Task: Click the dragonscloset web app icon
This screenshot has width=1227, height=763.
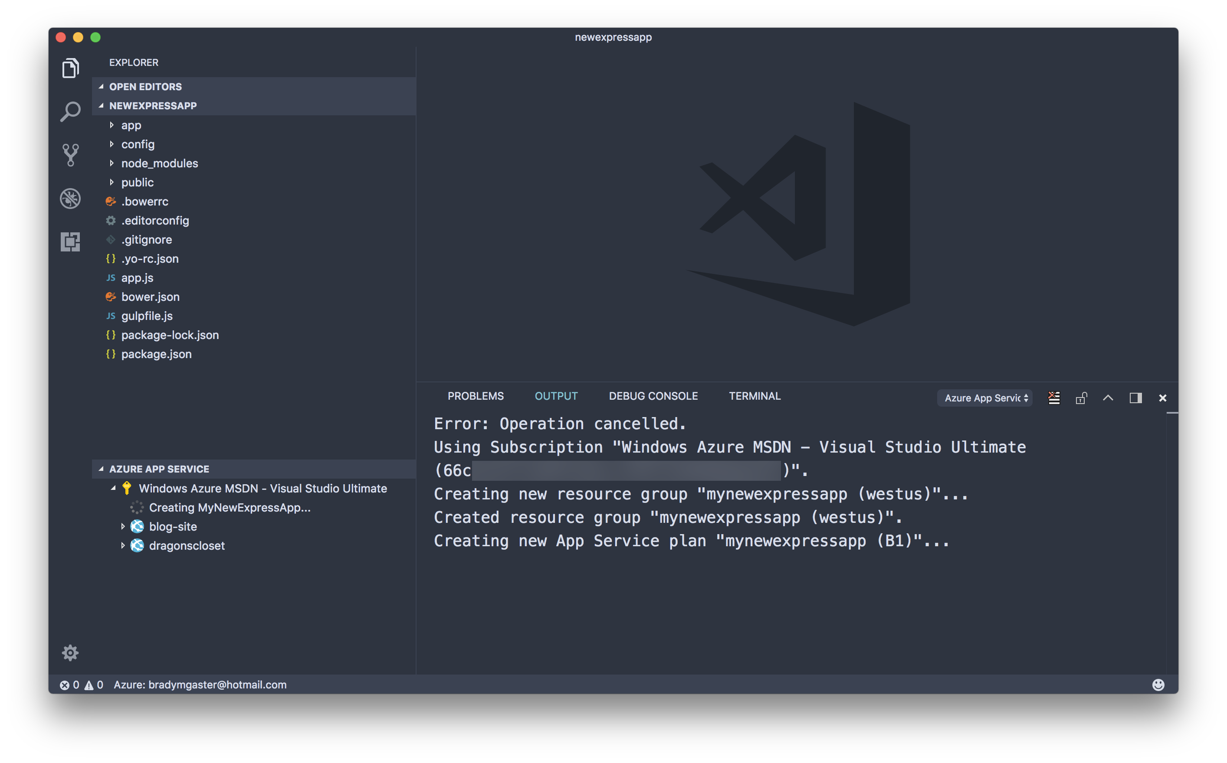Action: click(x=137, y=545)
